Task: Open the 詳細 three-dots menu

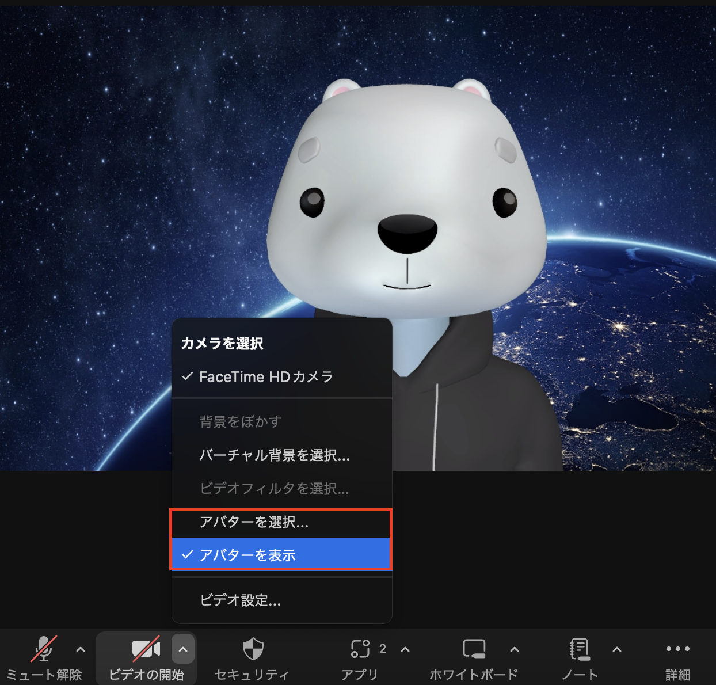Action: point(678,649)
